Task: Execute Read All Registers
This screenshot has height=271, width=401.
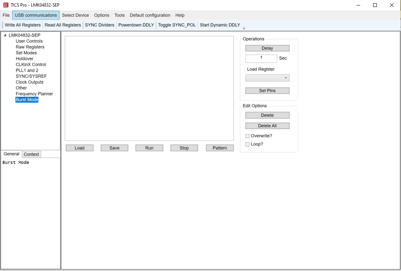Action: tap(63, 25)
